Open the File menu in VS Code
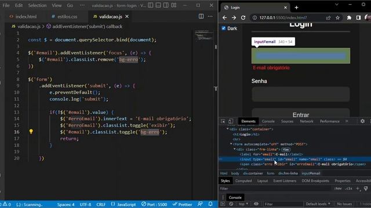The width and height of the screenshot is (371, 208). [x=6, y=5]
